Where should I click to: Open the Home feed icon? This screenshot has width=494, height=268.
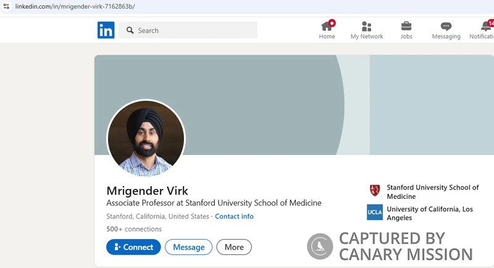327,26
